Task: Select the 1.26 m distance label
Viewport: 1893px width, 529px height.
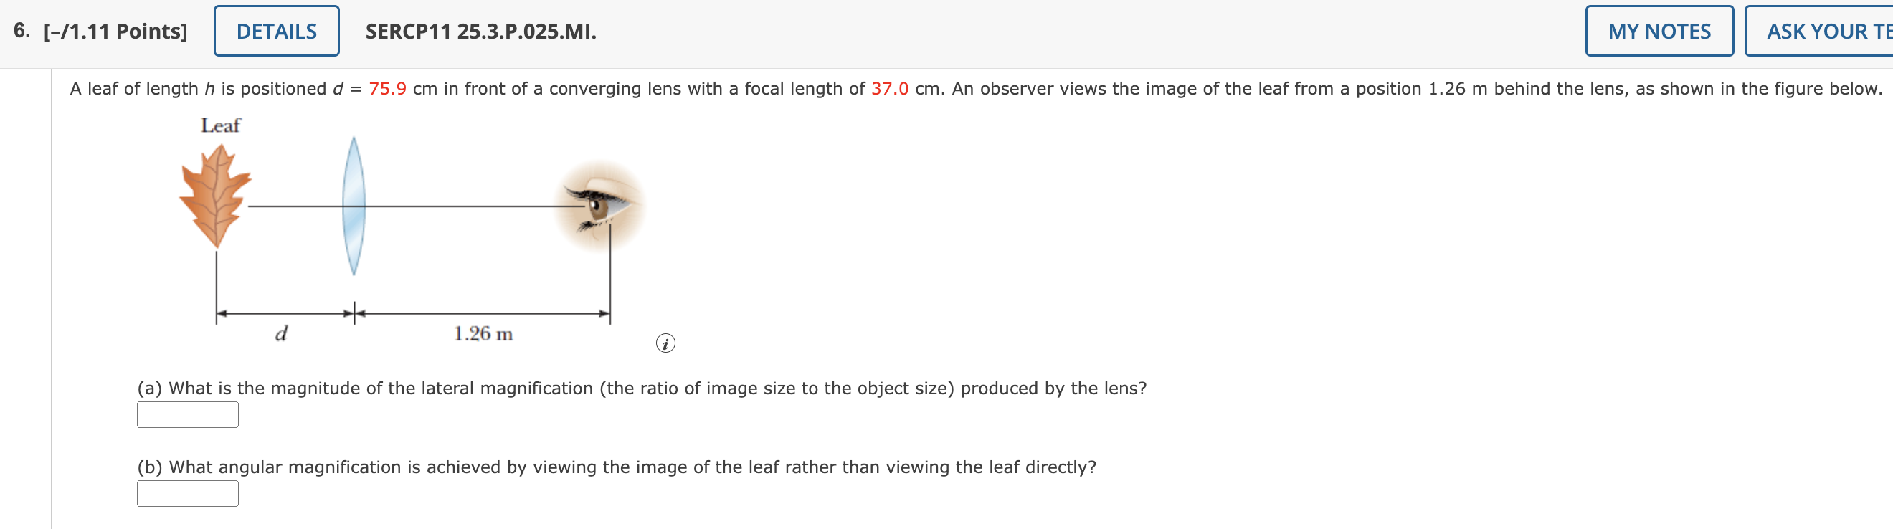Action: coord(483,333)
